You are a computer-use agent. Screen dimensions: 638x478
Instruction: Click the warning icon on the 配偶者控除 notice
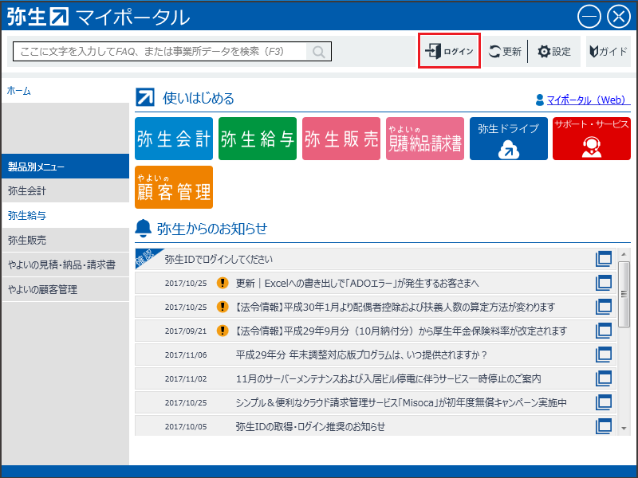(x=223, y=307)
